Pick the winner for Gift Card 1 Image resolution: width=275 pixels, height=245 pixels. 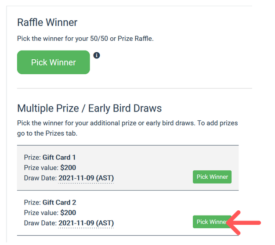click(212, 177)
